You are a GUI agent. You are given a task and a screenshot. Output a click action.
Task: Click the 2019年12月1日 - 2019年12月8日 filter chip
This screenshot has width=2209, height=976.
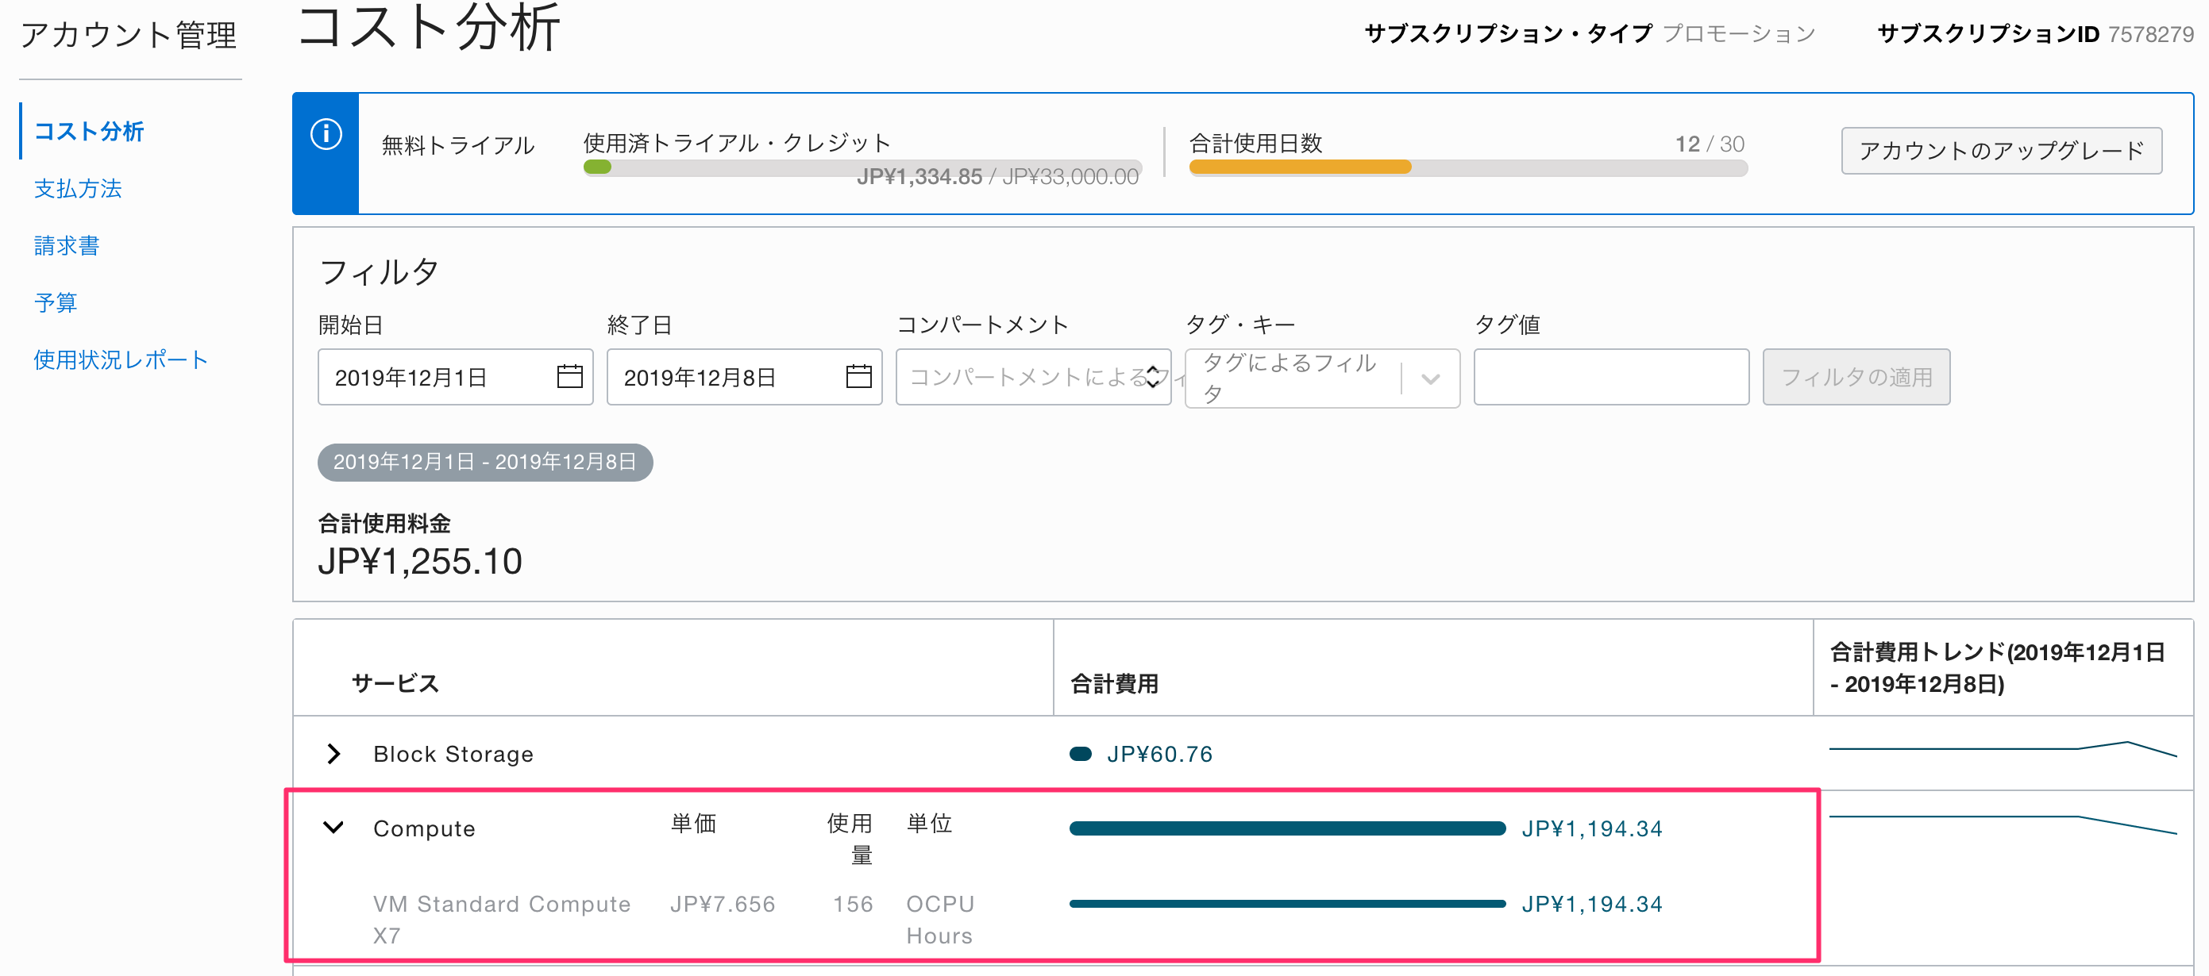pos(484,461)
